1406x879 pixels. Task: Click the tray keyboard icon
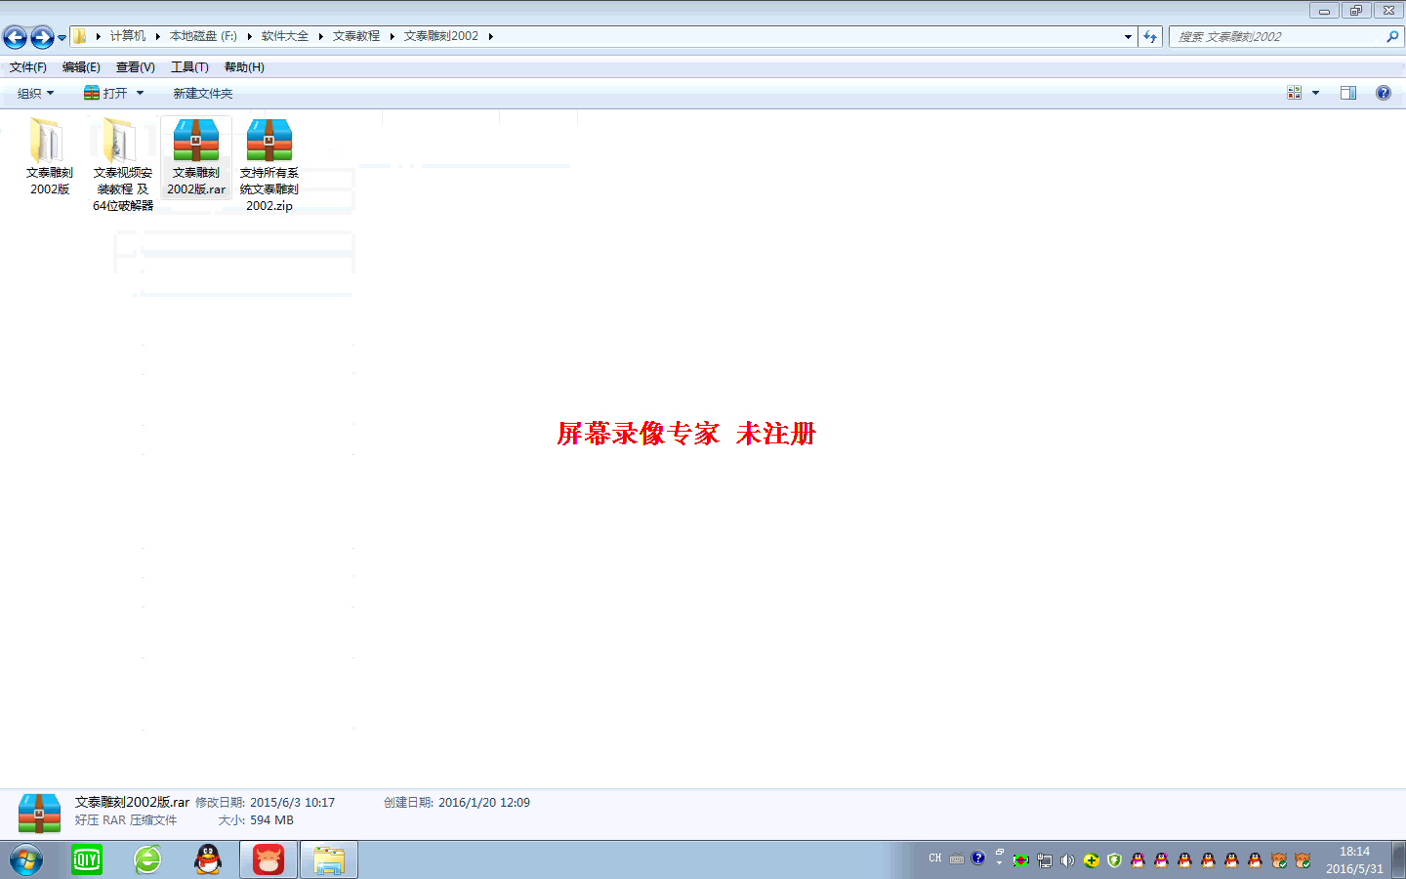point(957,859)
